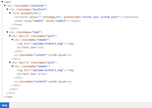The height and width of the screenshot is (108, 152).
Task: Collapse the postForm div arrow
Action: 7,9
